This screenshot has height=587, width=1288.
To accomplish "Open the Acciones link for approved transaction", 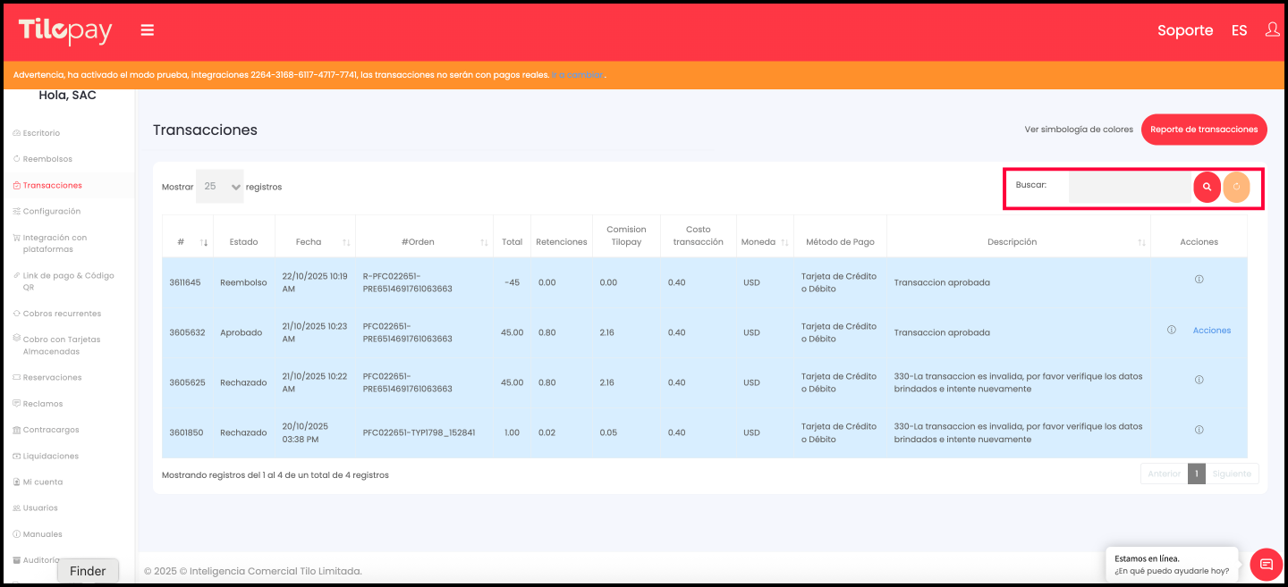I will (x=1211, y=331).
